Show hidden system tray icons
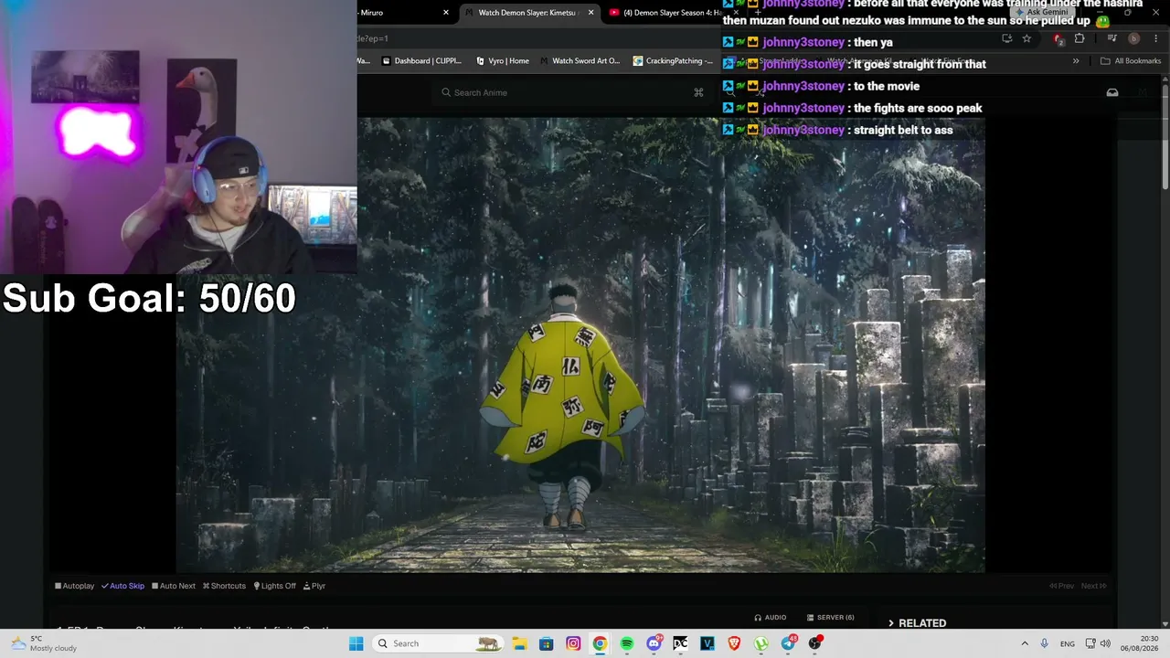Image resolution: width=1170 pixels, height=658 pixels. 1025,643
